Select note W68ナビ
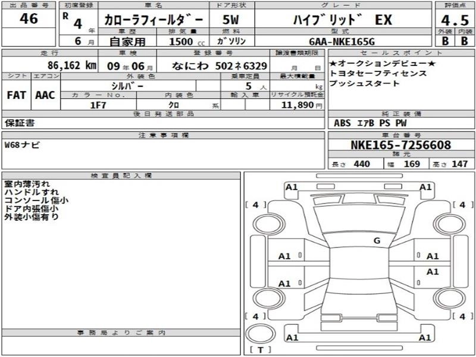The height and width of the screenshot is (357, 476). tap(22, 145)
